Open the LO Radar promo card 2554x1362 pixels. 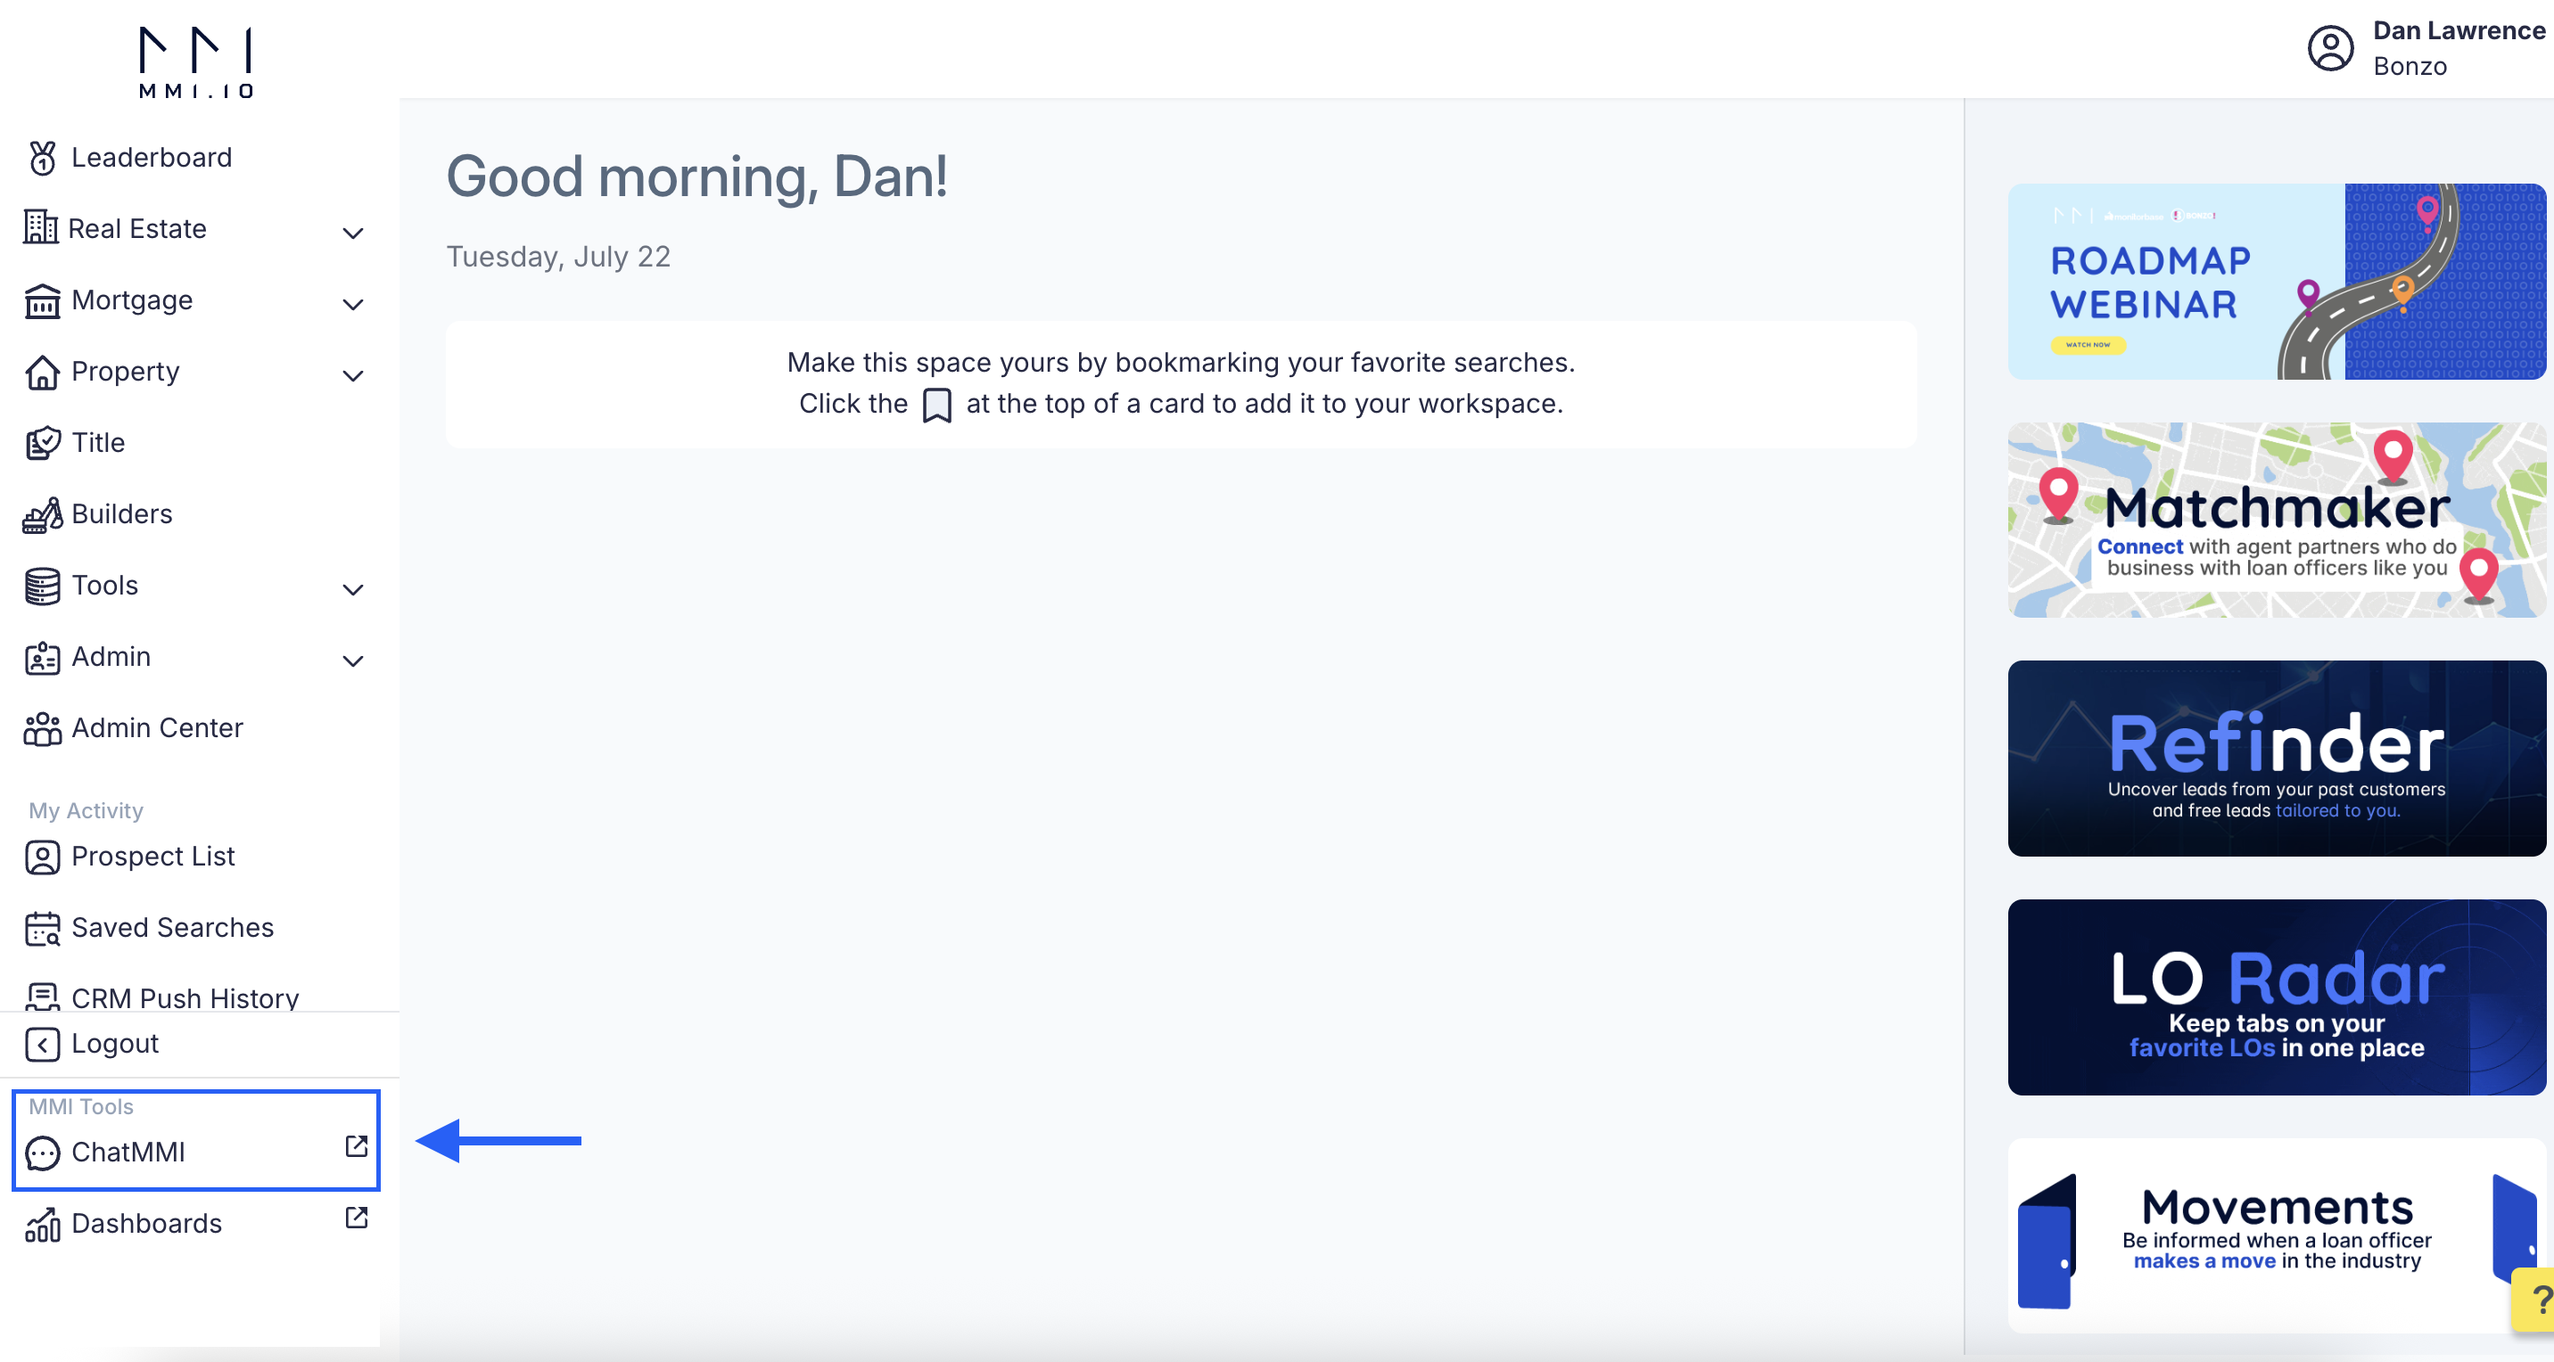[x=2277, y=997]
